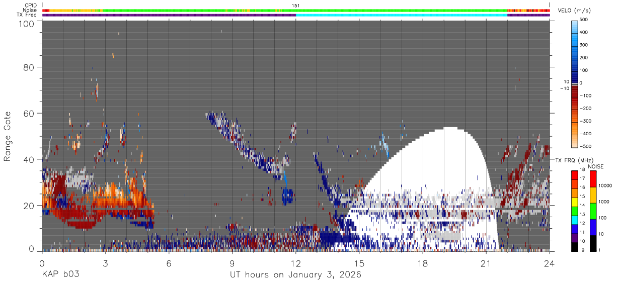Click the 1000 label on noise legend

605,202
